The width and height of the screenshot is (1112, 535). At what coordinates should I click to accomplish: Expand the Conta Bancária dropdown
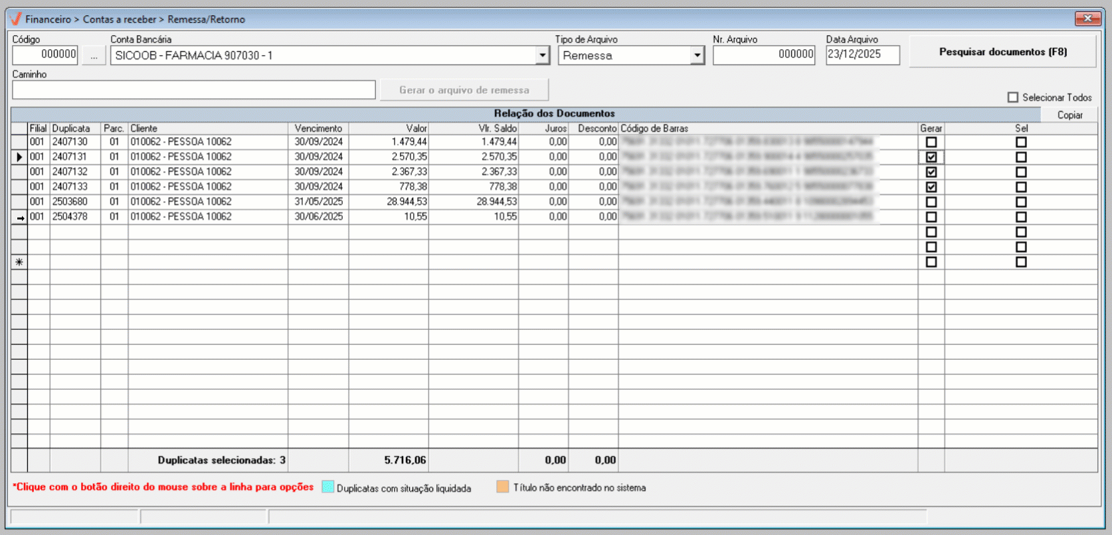(543, 56)
